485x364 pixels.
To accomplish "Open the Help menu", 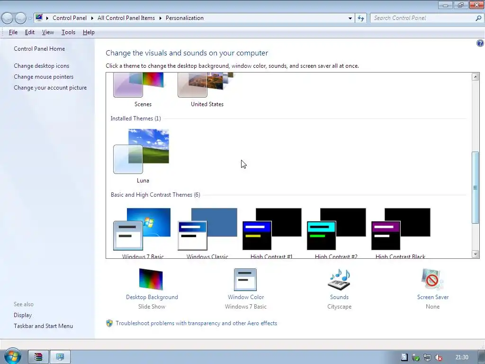I will 89,32.
